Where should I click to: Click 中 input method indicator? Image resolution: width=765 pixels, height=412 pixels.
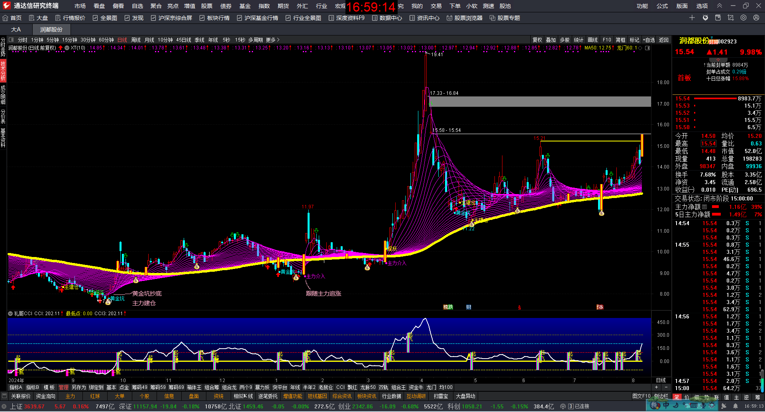[666, 405]
